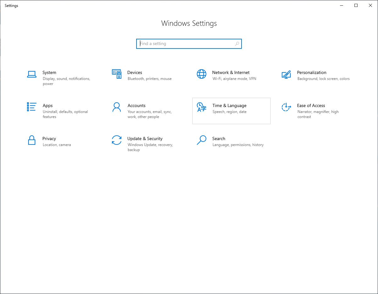
Task: Click 'Speech, region, date' description
Action: (x=230, y=112)
